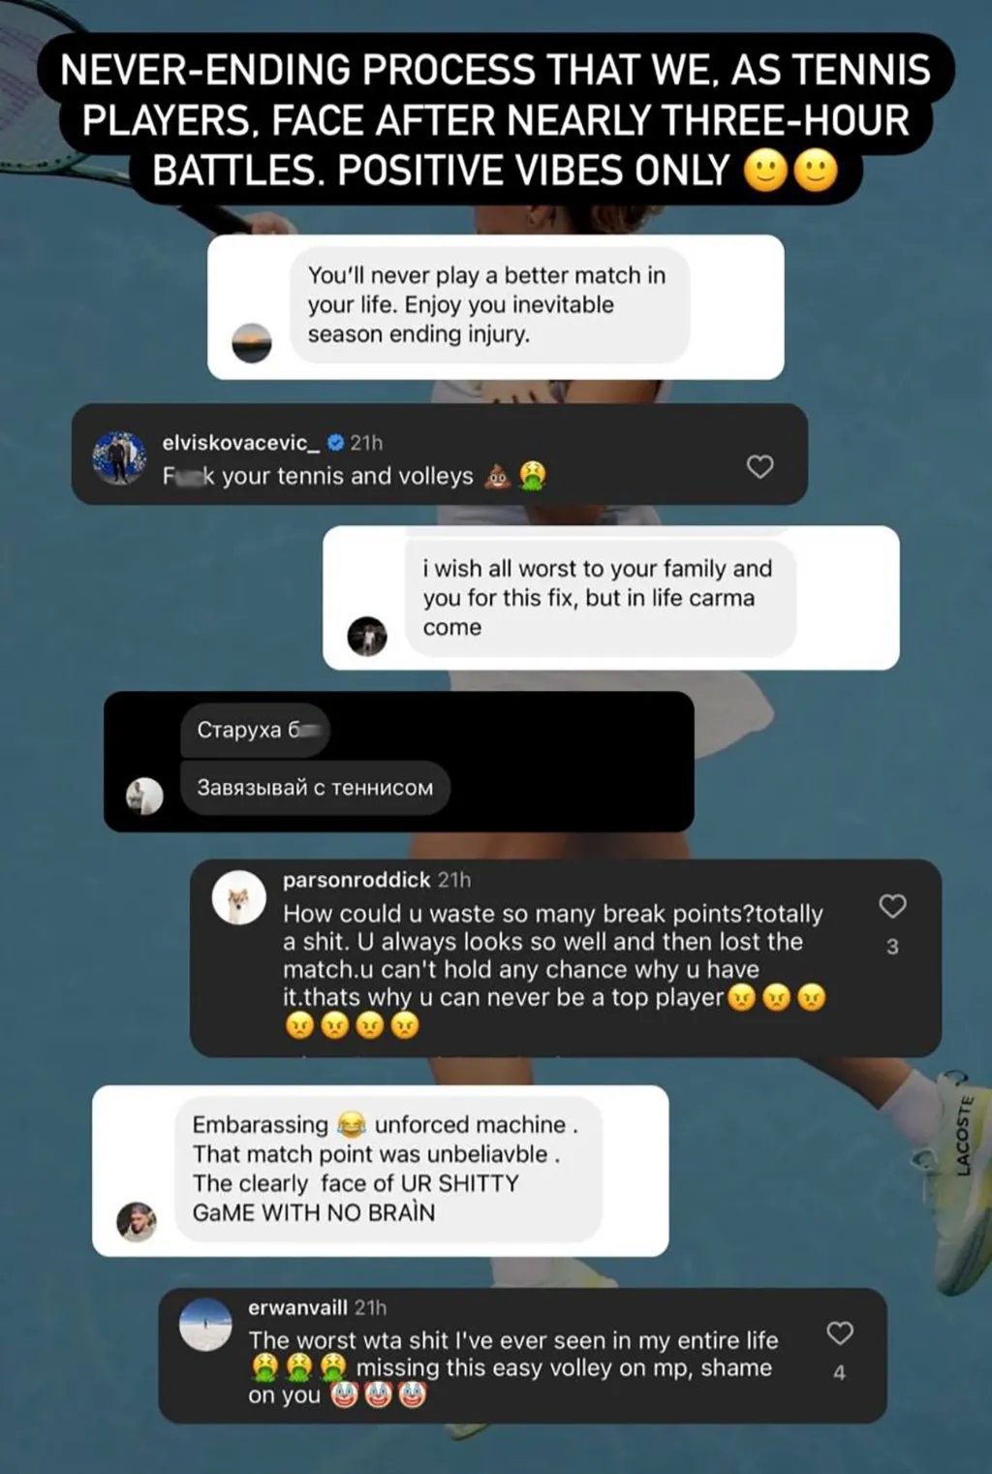
Task: Click the like count 3 on parsonroddick's comment
Action: 892,947
